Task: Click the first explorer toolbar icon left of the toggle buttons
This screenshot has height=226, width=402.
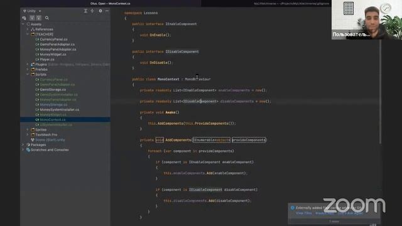Action: point(24,18)
